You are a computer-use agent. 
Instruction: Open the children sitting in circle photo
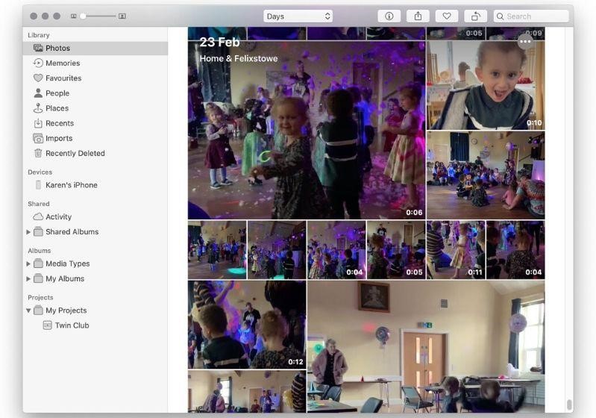click(x=486, y=175)
